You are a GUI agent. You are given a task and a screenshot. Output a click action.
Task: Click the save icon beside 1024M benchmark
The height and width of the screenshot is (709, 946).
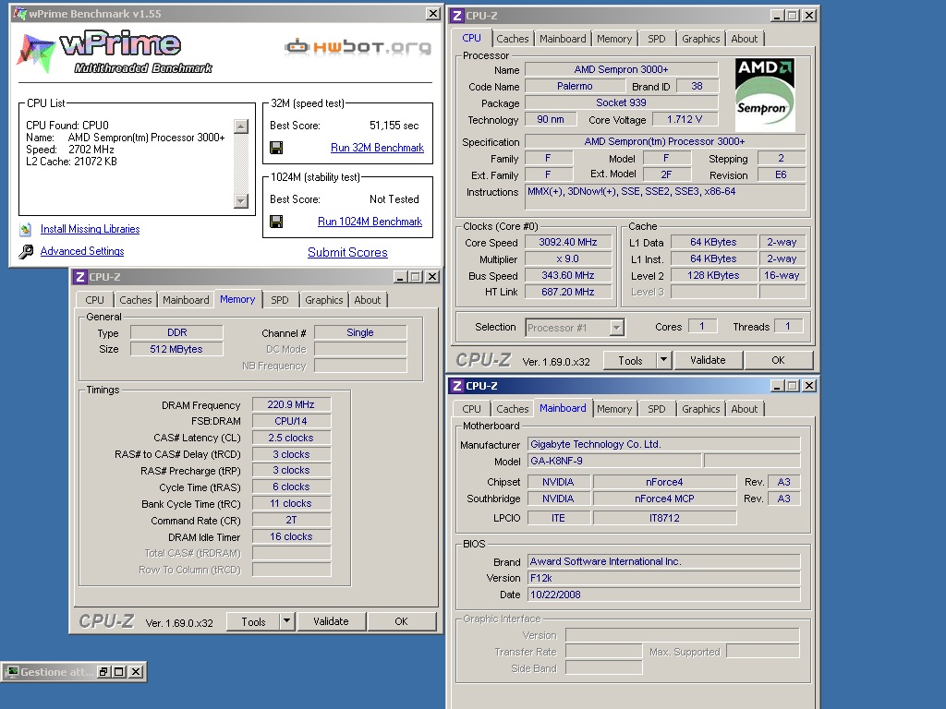click(276, 222)
